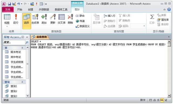Switch to Datasheet view from status bar

tap(151, 100)
